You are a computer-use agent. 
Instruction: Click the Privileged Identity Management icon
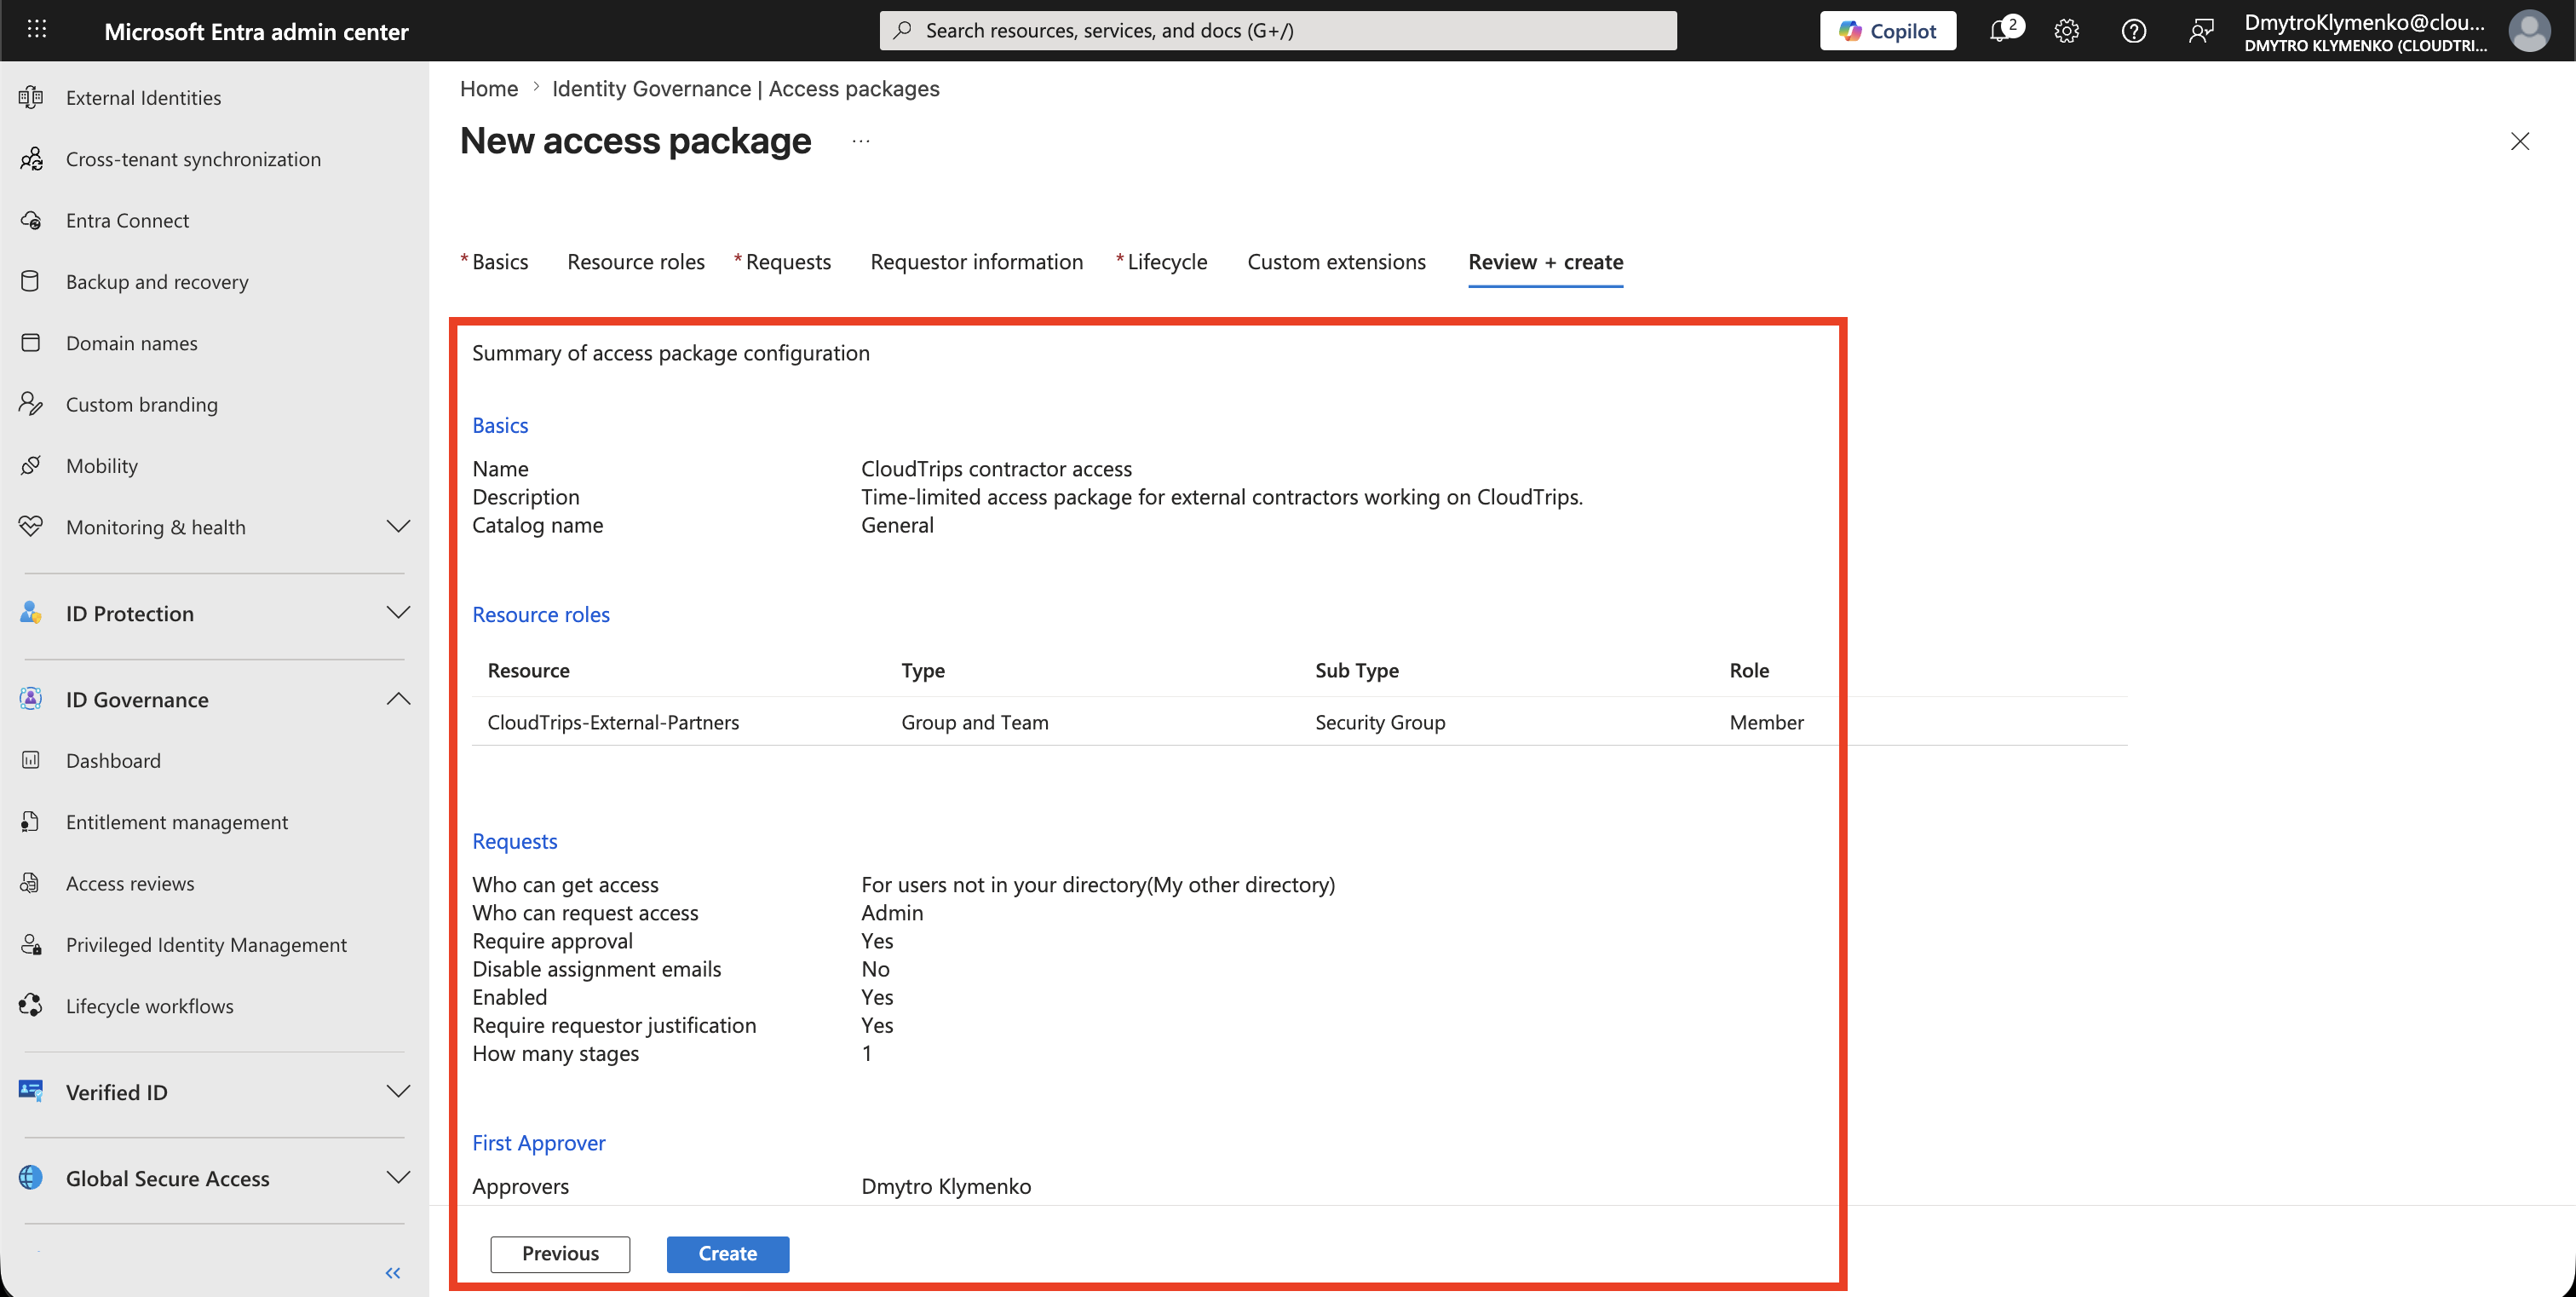tap(31, 944)
